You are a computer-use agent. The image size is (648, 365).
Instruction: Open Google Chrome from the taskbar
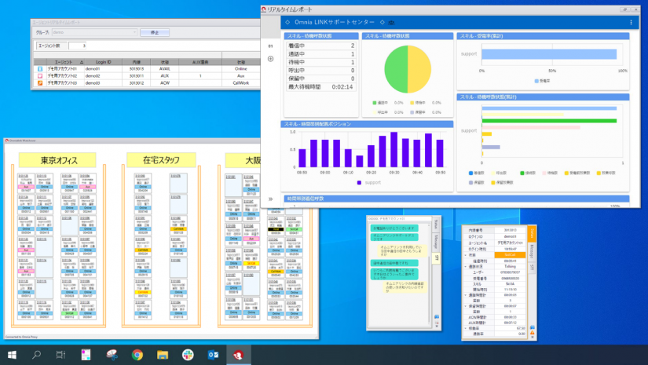click(x=136, y=355)
